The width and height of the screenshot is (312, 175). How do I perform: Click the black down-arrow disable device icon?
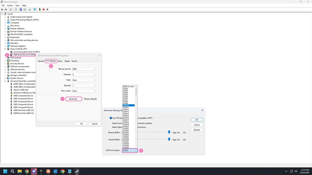pyautogui.click(x=47, y=9)
